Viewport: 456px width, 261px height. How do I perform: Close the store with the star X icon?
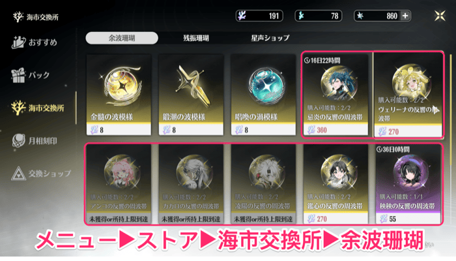(440, 16)
